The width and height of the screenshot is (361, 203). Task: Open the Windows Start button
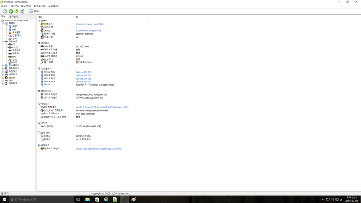[4, 199]
